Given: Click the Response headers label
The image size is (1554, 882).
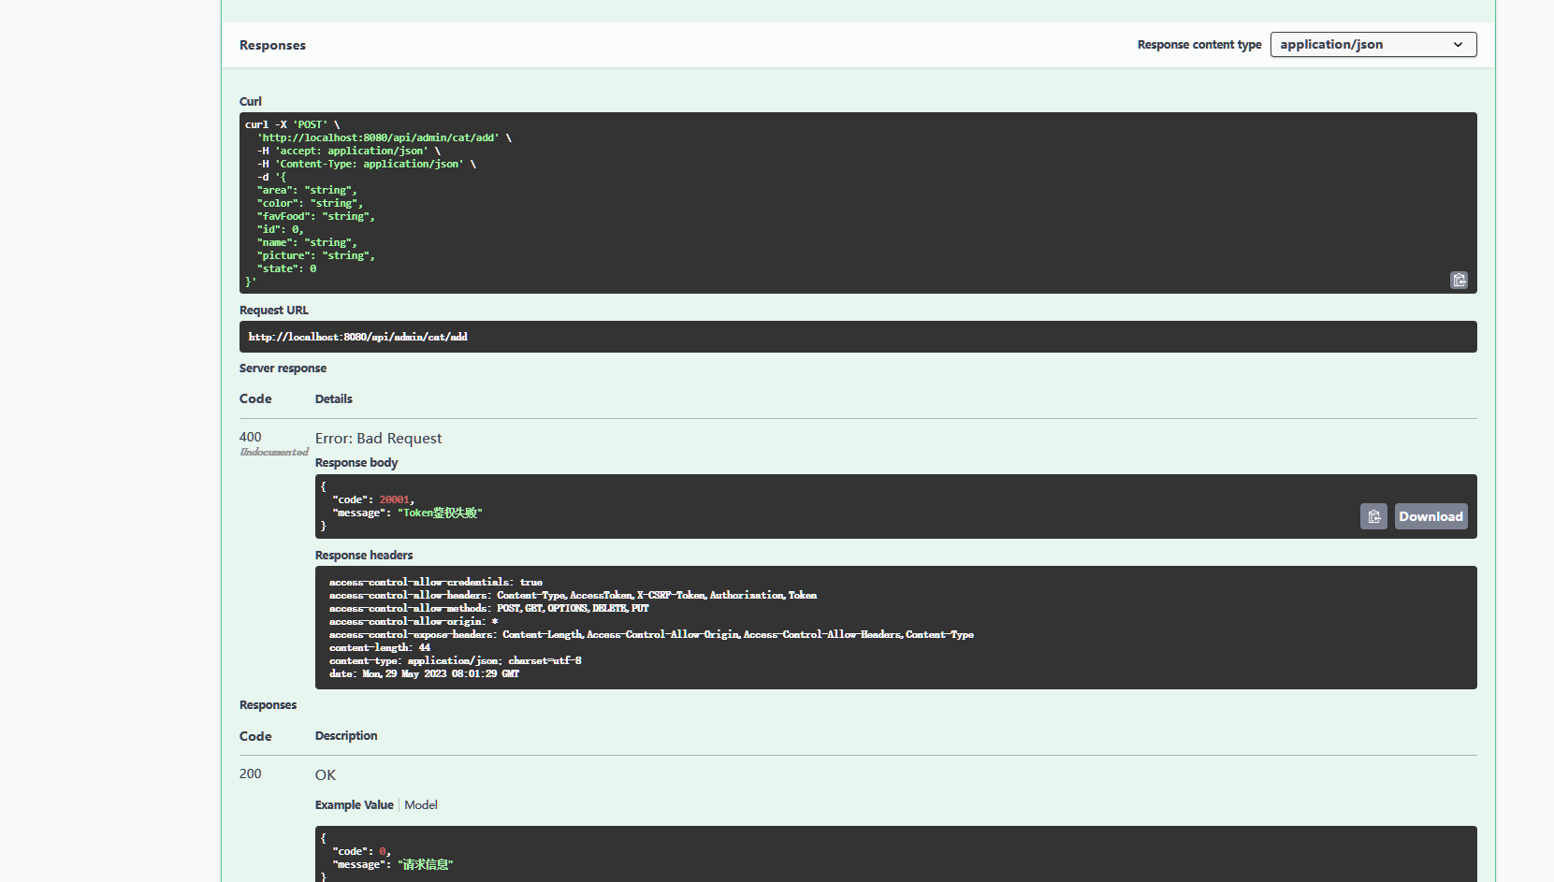Looking at the screenshot, I should pyautogui.click(x=364, y=556).
